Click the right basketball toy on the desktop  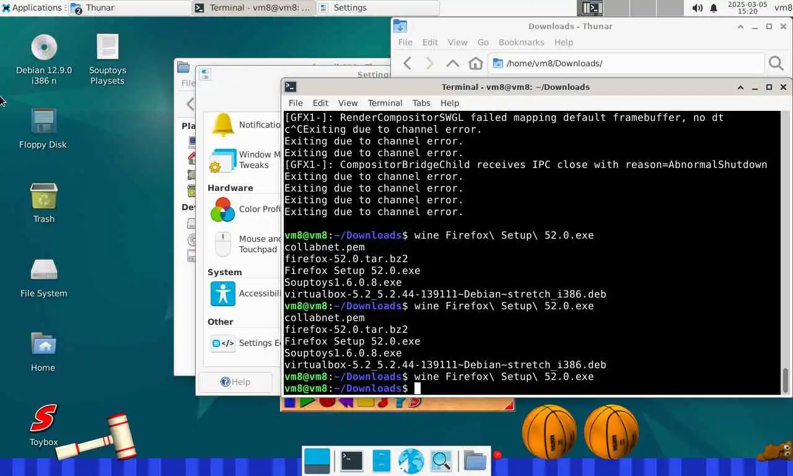tap(611, 432)
